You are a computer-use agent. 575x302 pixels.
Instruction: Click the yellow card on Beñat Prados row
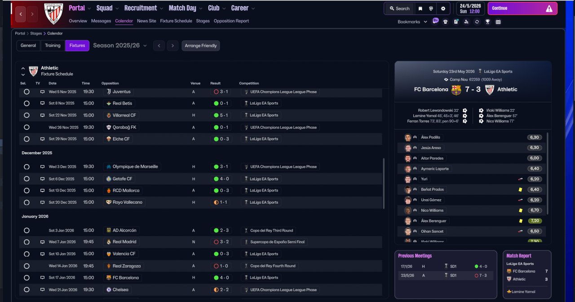(x=521, y=189)
